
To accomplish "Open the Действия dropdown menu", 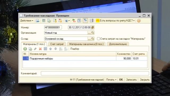I will click(x=27, y=21).
